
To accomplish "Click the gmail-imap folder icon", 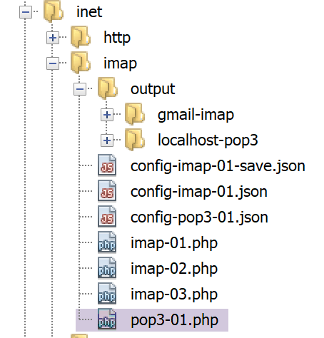I will coord(135,114).
